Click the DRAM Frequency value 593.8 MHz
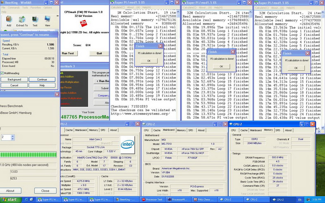Screen dimensions: 325x203 pos(277,158)
